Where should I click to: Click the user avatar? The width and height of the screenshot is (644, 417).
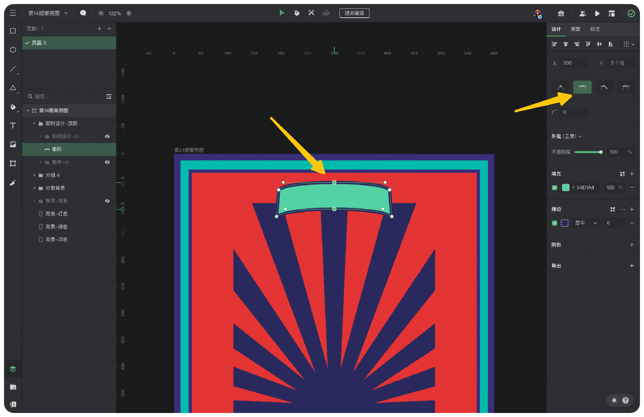pyautogui.click(x=537, y=14)
